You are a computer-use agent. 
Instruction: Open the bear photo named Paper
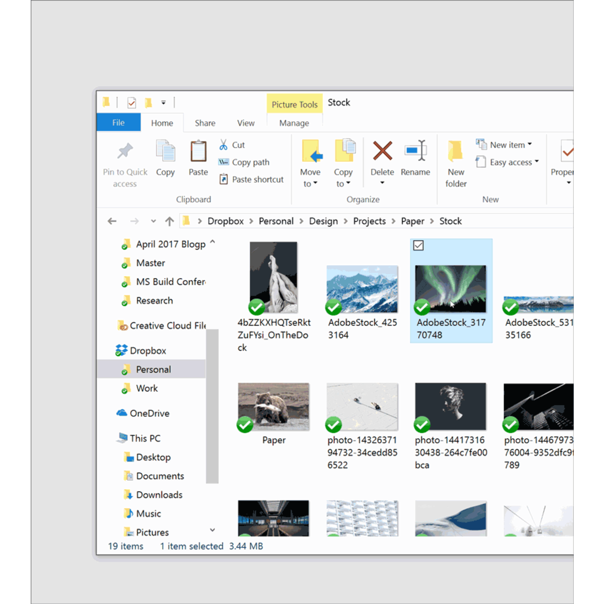[x=273, y=407]
